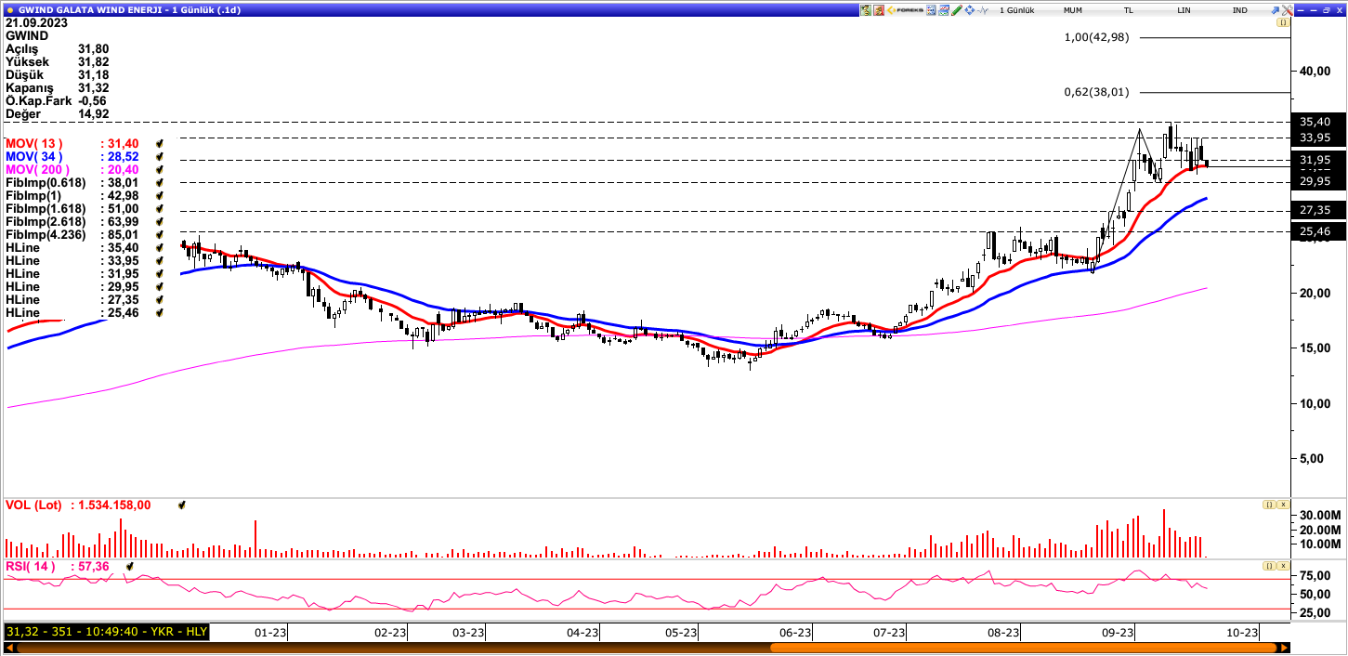Toggle the VOL (Lot) indicator checkmark
This screenshot has width=1348, height=656.
pyautogui.click(x=182, y=505)
